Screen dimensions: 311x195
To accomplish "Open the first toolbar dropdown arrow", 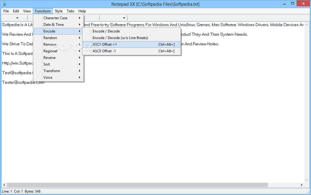I will tap(17, 18).
